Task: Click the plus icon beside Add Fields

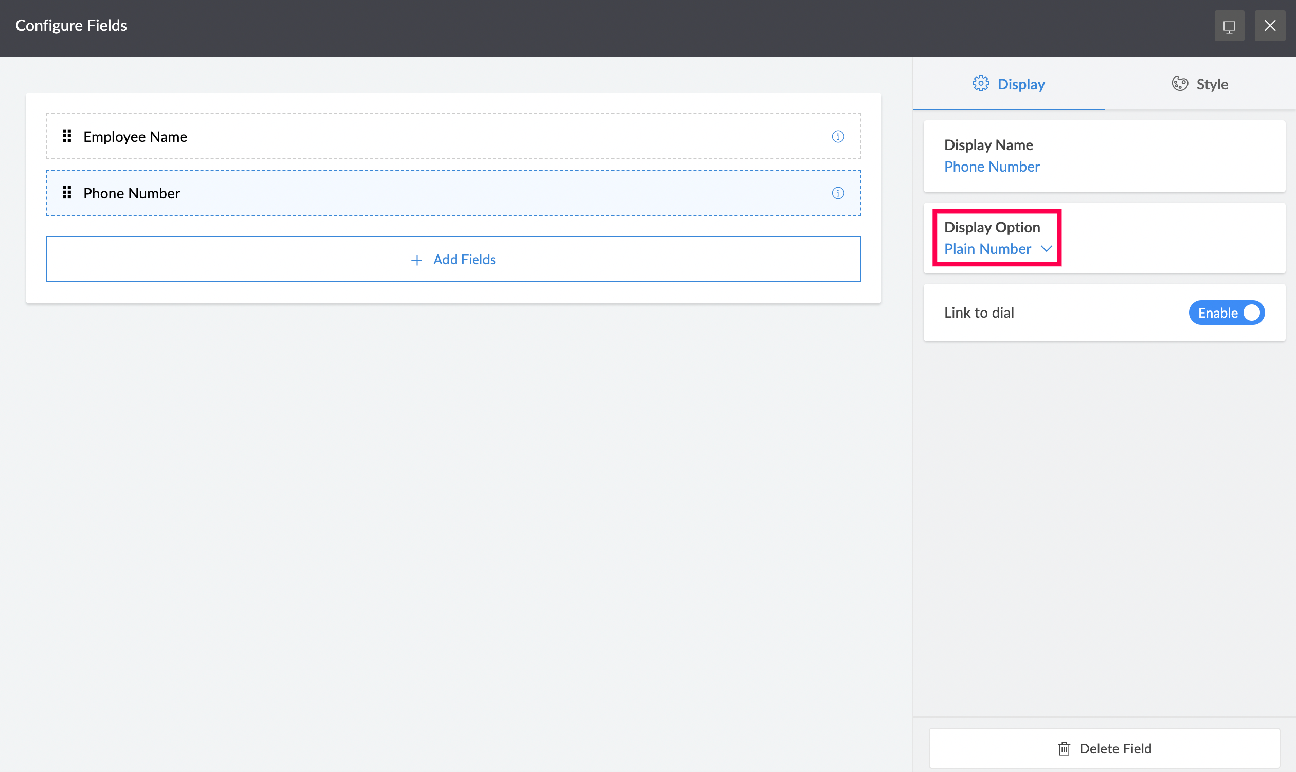Action: click(x=417, y=260)
